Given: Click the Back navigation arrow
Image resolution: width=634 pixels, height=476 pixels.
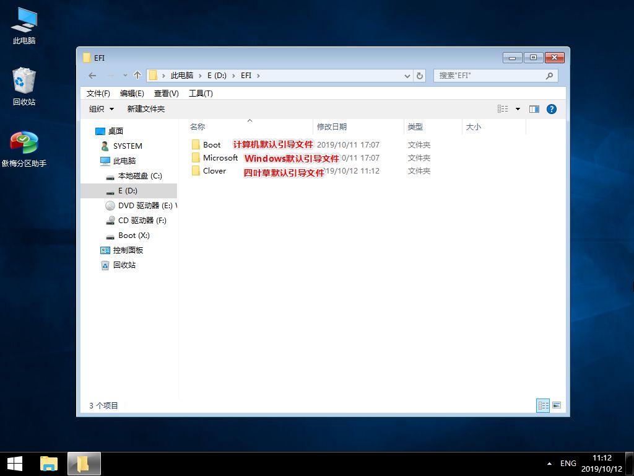Looking at the screenshot, I should tap(92, 76).
